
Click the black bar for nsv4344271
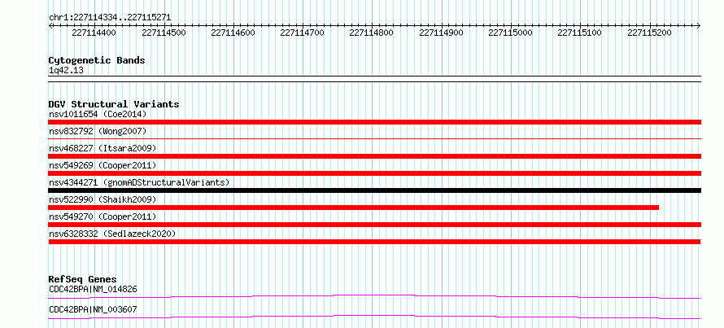374,190
